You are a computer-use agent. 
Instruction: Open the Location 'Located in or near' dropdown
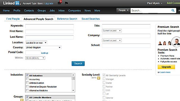point(36,43)
